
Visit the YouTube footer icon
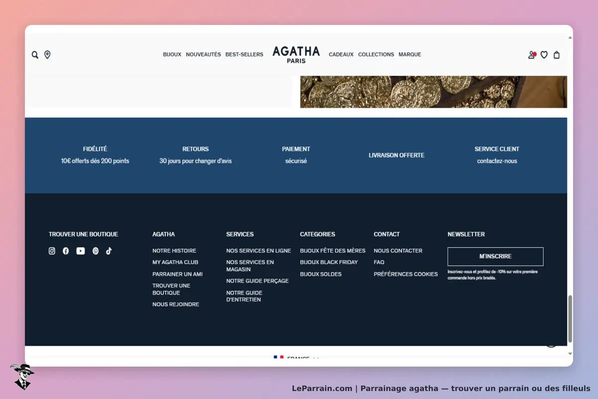[81, 251]
